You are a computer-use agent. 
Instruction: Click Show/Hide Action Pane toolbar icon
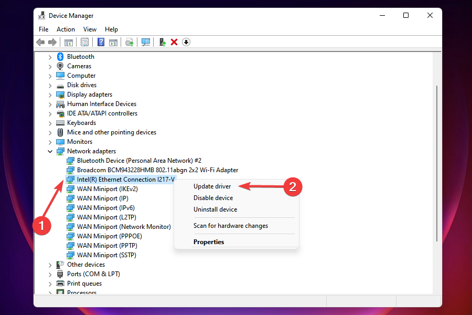point(113,42)
